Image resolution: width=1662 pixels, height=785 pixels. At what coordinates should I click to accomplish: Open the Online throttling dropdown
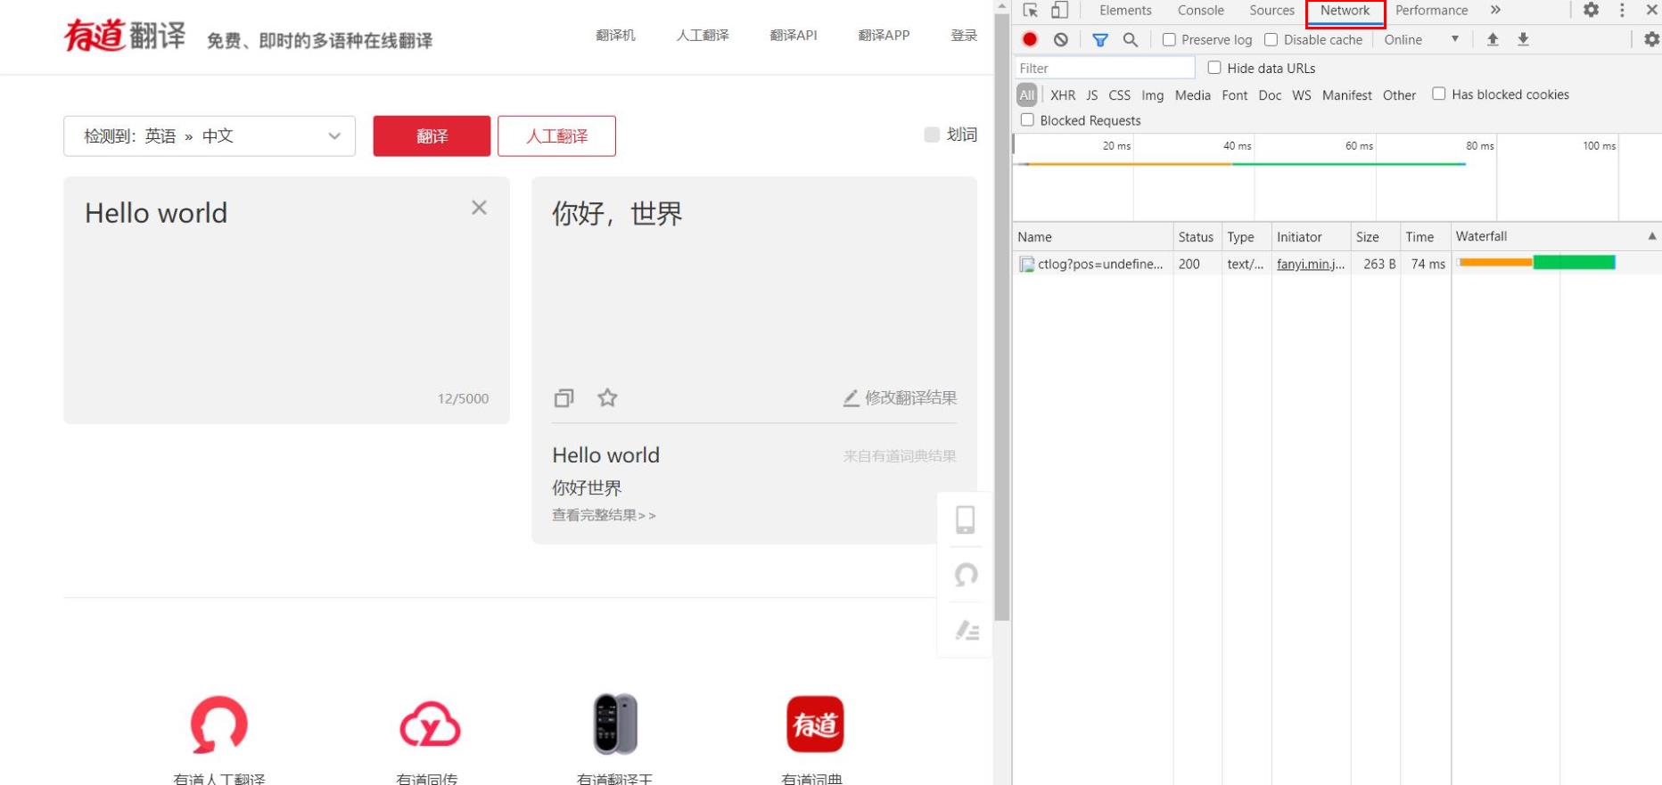1421,39
